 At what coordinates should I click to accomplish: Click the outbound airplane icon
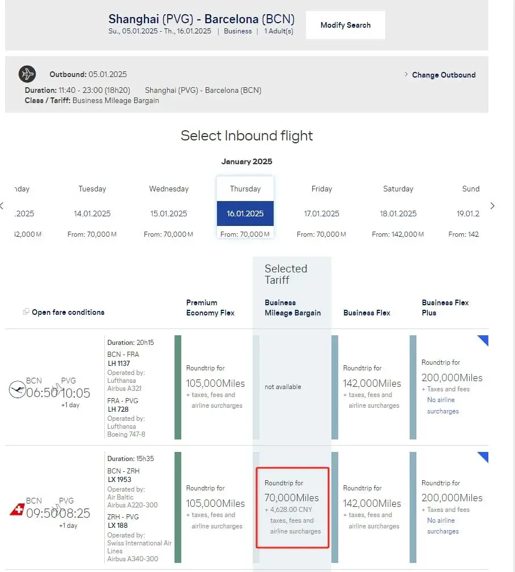tap(27, 74)
